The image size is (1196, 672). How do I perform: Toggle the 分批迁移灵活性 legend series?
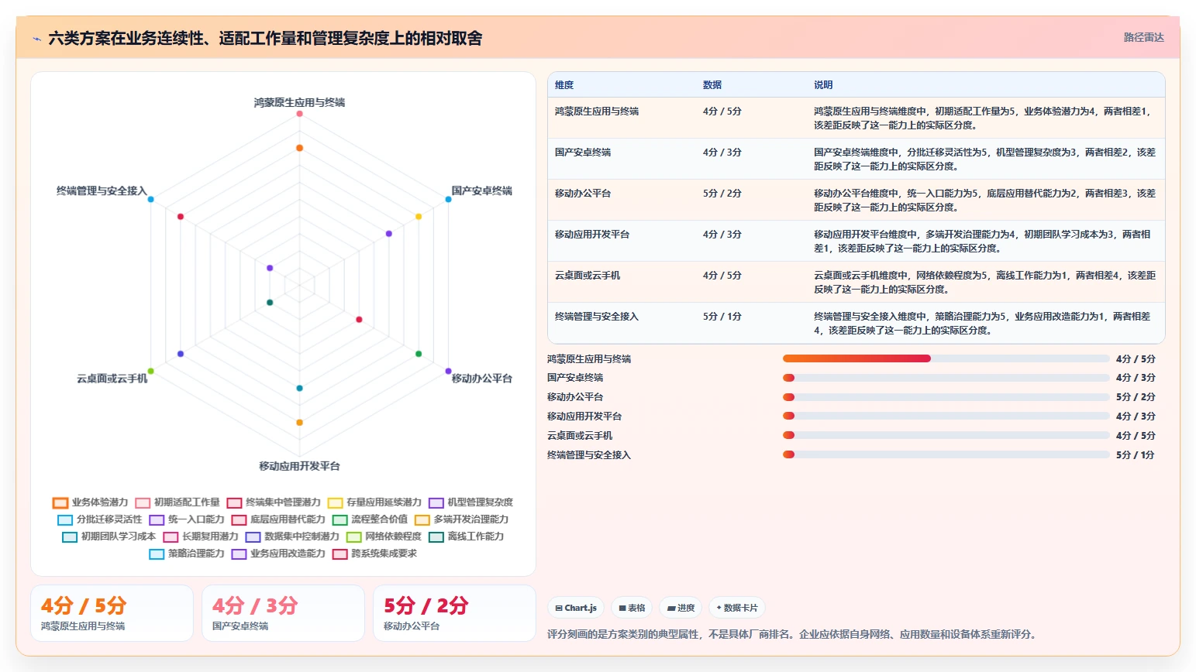point(100,519)
